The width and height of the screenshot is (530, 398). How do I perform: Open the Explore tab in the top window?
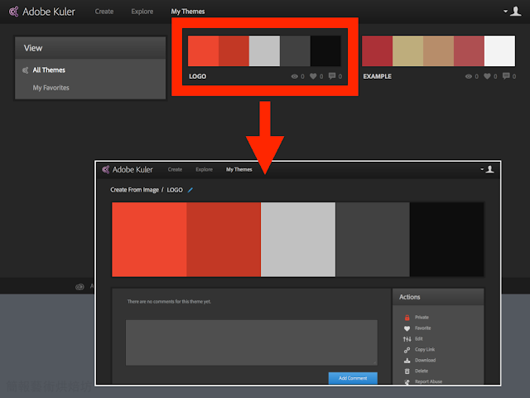pos(142,12)
